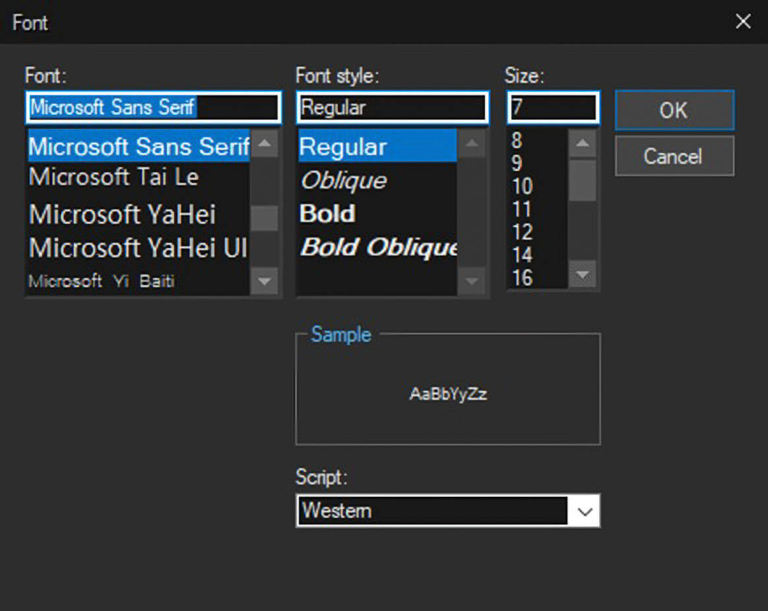Select Microsoft Tai Le font

tap(139, 177)
